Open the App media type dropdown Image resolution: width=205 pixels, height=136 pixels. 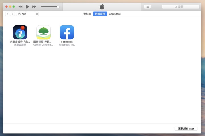(27, 14)
